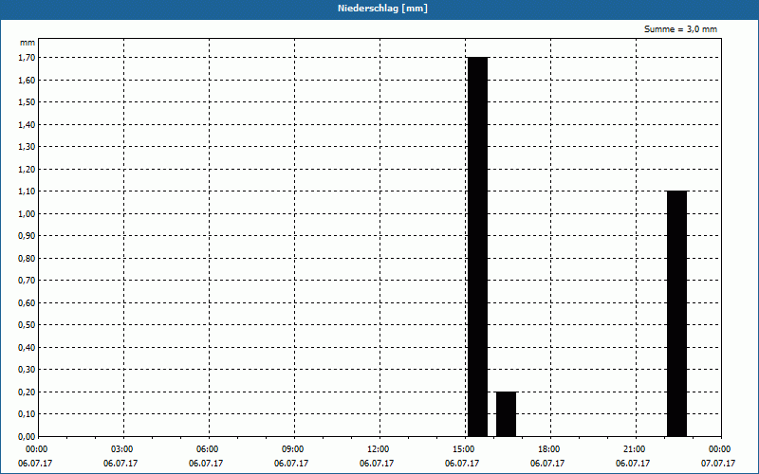Screen dimensions: 759x474
Task: Click the 1,50 y-axis value
Action: pos(27,102)
